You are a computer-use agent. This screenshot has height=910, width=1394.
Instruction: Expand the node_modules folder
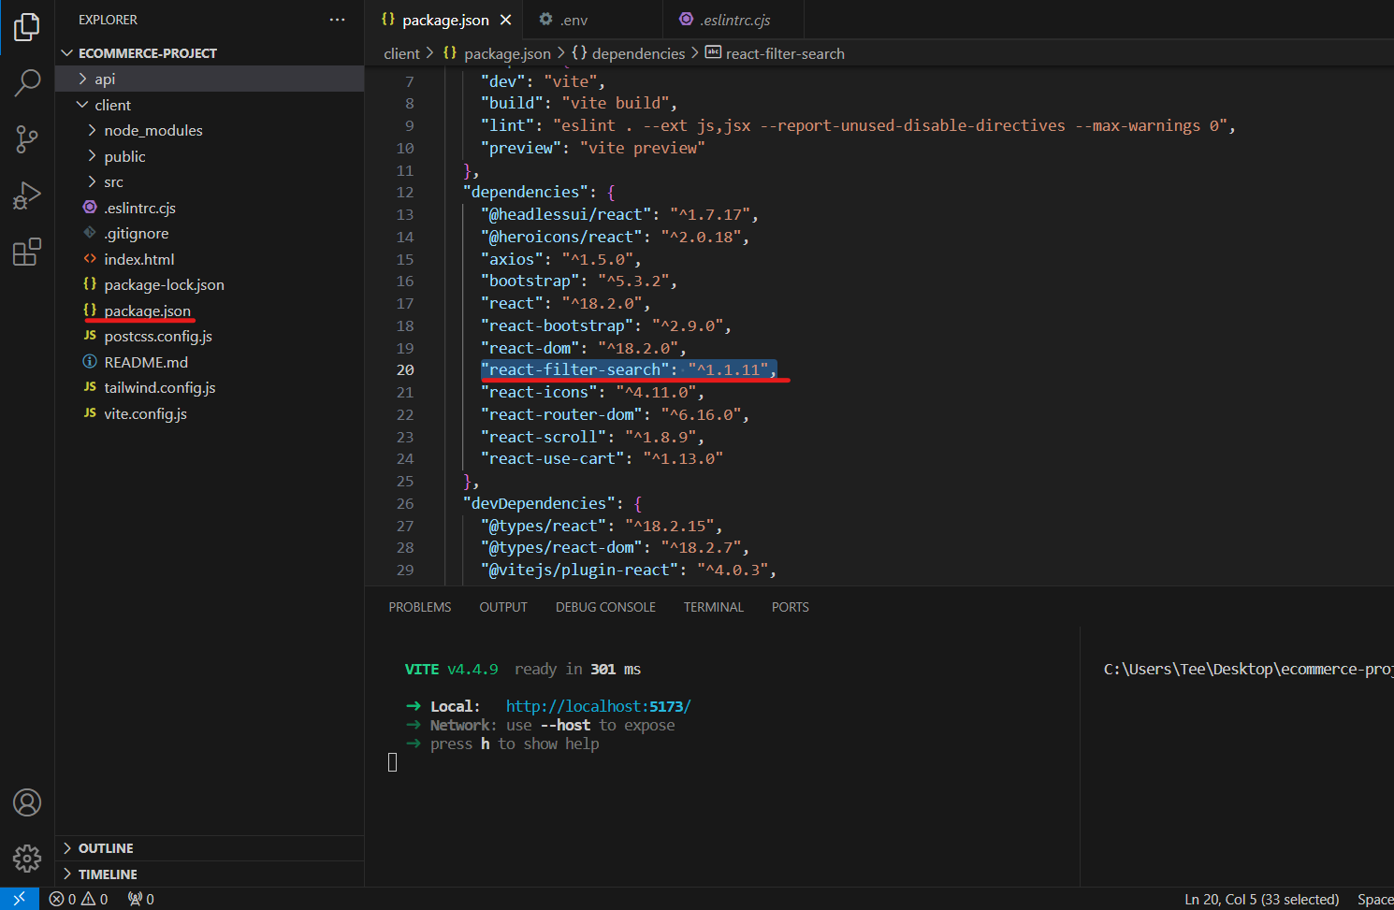(153, 130)
